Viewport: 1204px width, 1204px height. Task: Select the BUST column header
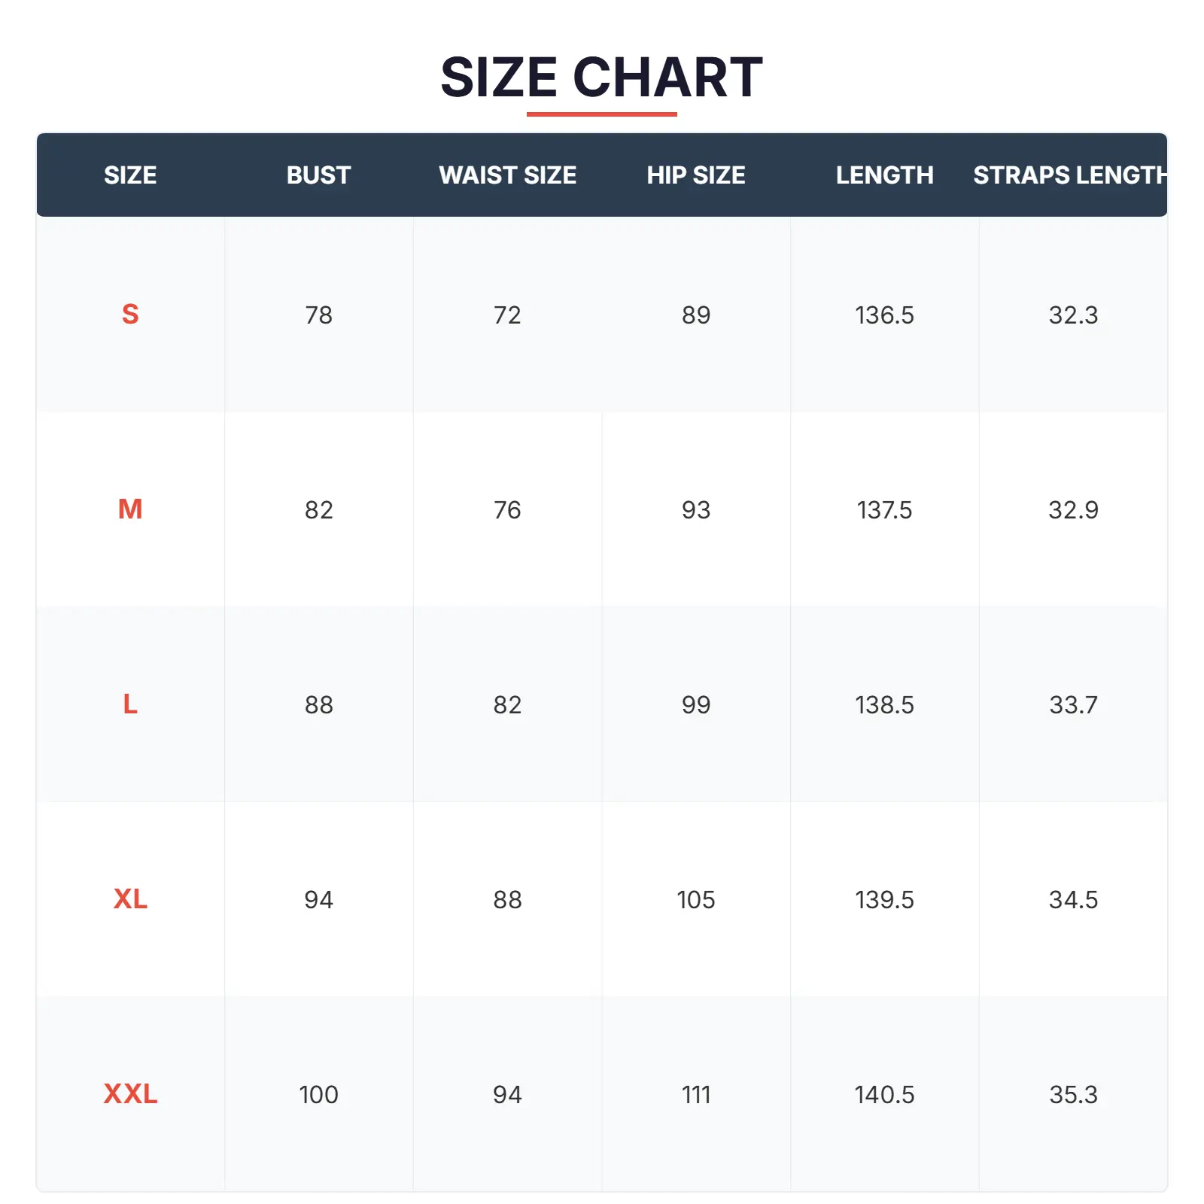coord(318,175)
